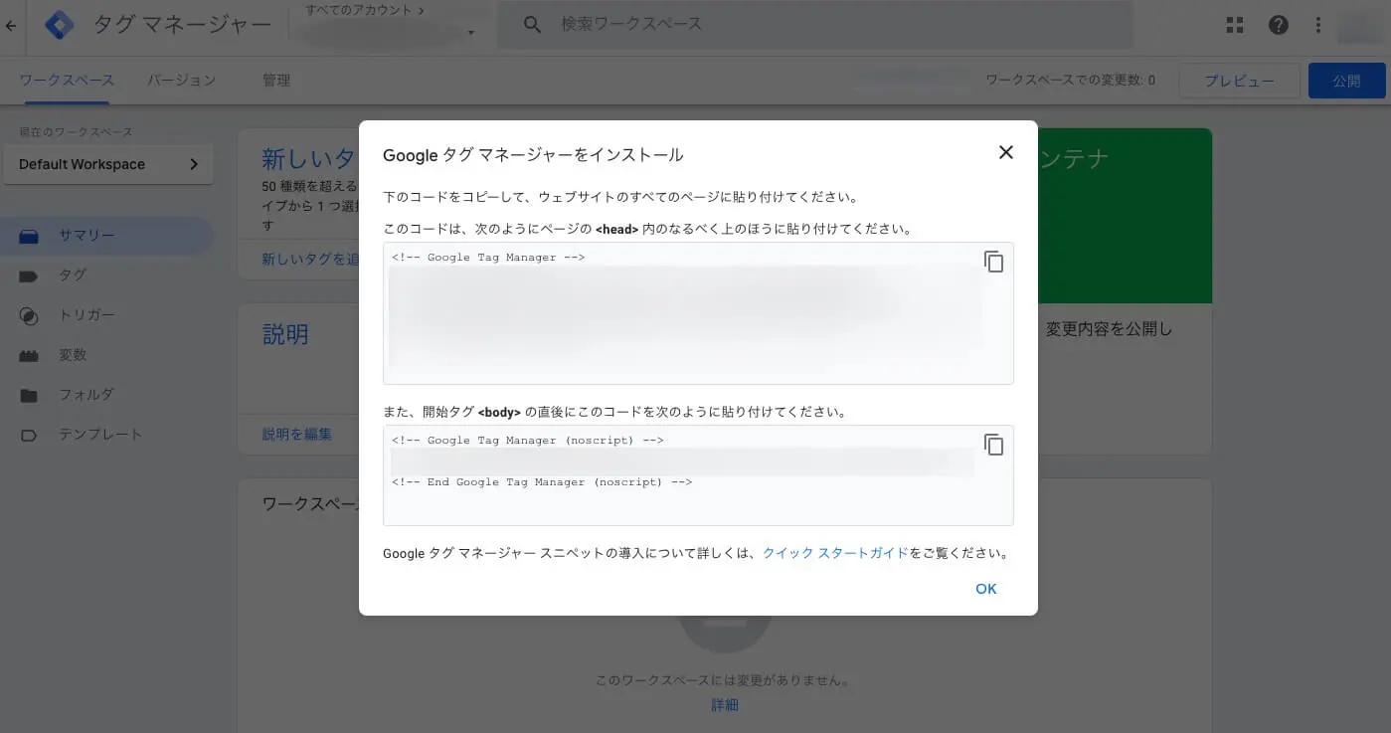Image resolution: width=1391 pixels, height=733 pixels.
Task: Open the 詳細 link below the empty workspace
Action: pos(724,704)
